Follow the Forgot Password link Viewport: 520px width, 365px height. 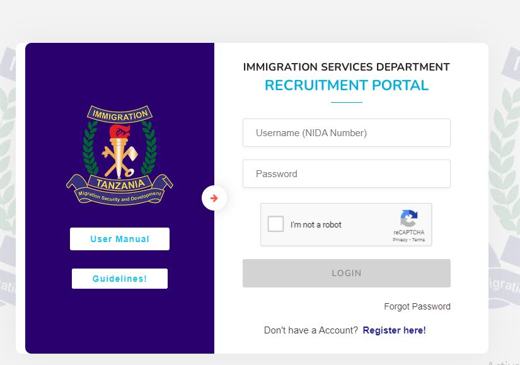click(x=417, y=306)
